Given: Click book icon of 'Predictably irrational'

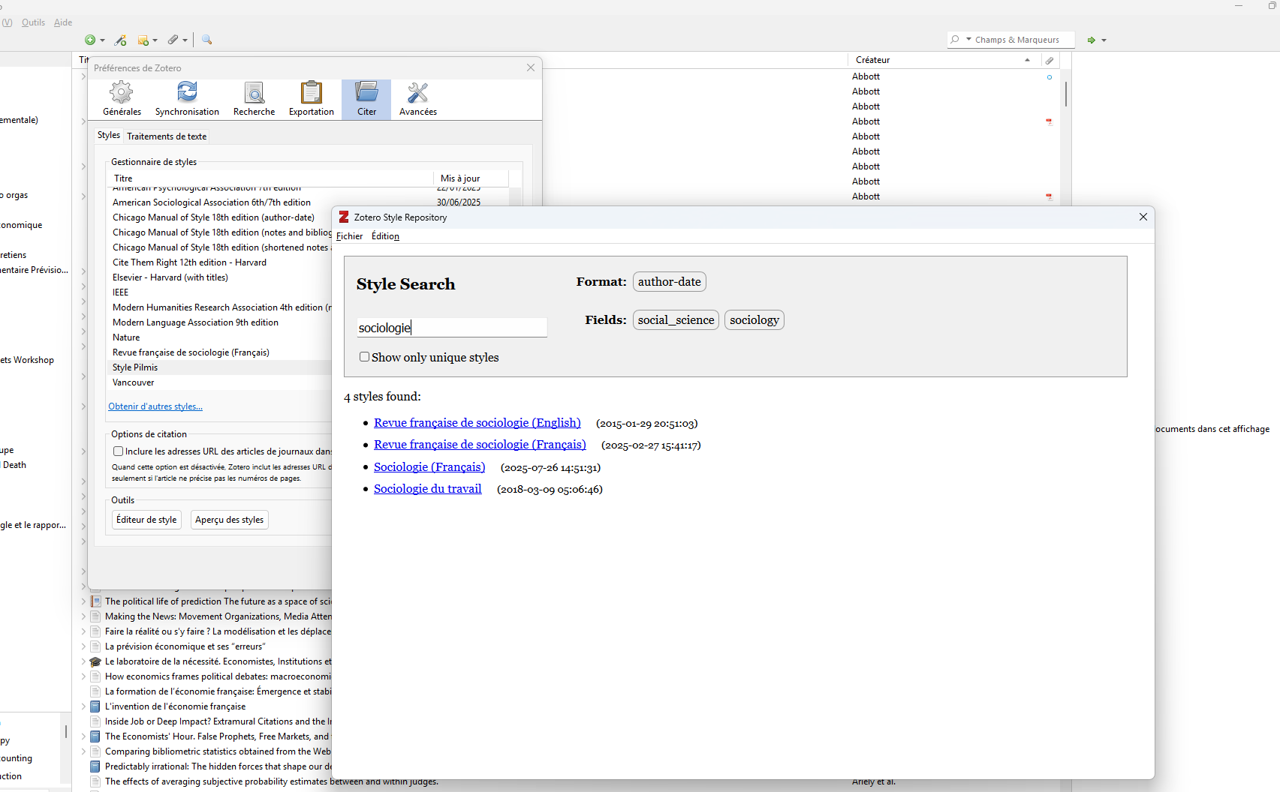Looking at the screenshot, I should point(95,766).
